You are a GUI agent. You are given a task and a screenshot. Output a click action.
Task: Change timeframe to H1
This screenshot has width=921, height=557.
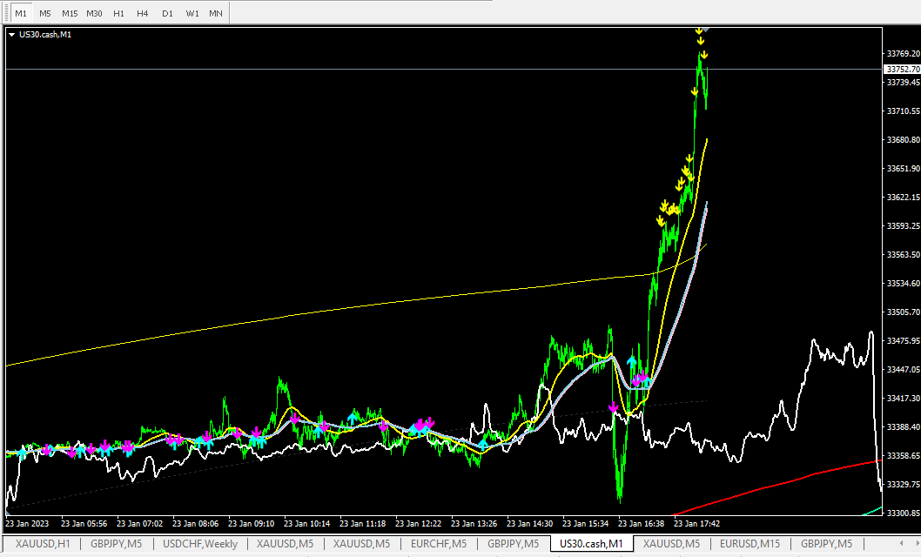tap(118, 13)
